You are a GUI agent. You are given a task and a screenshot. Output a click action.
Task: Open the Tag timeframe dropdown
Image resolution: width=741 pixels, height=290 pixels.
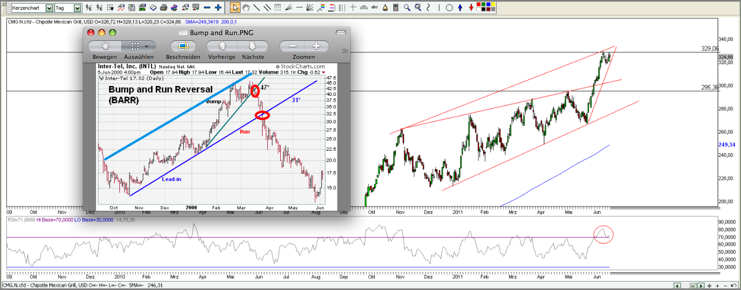coord(77,8)
